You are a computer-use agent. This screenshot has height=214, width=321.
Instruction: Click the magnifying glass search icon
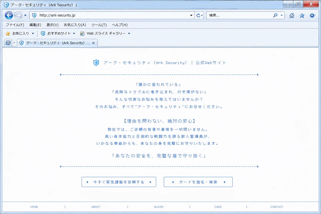(275, 15)
